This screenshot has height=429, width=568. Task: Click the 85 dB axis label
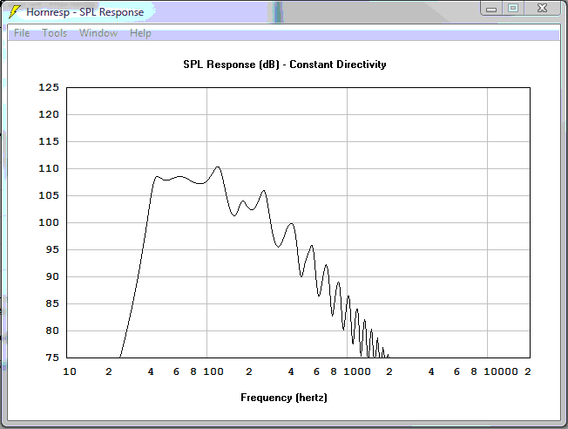click(52, 303)
